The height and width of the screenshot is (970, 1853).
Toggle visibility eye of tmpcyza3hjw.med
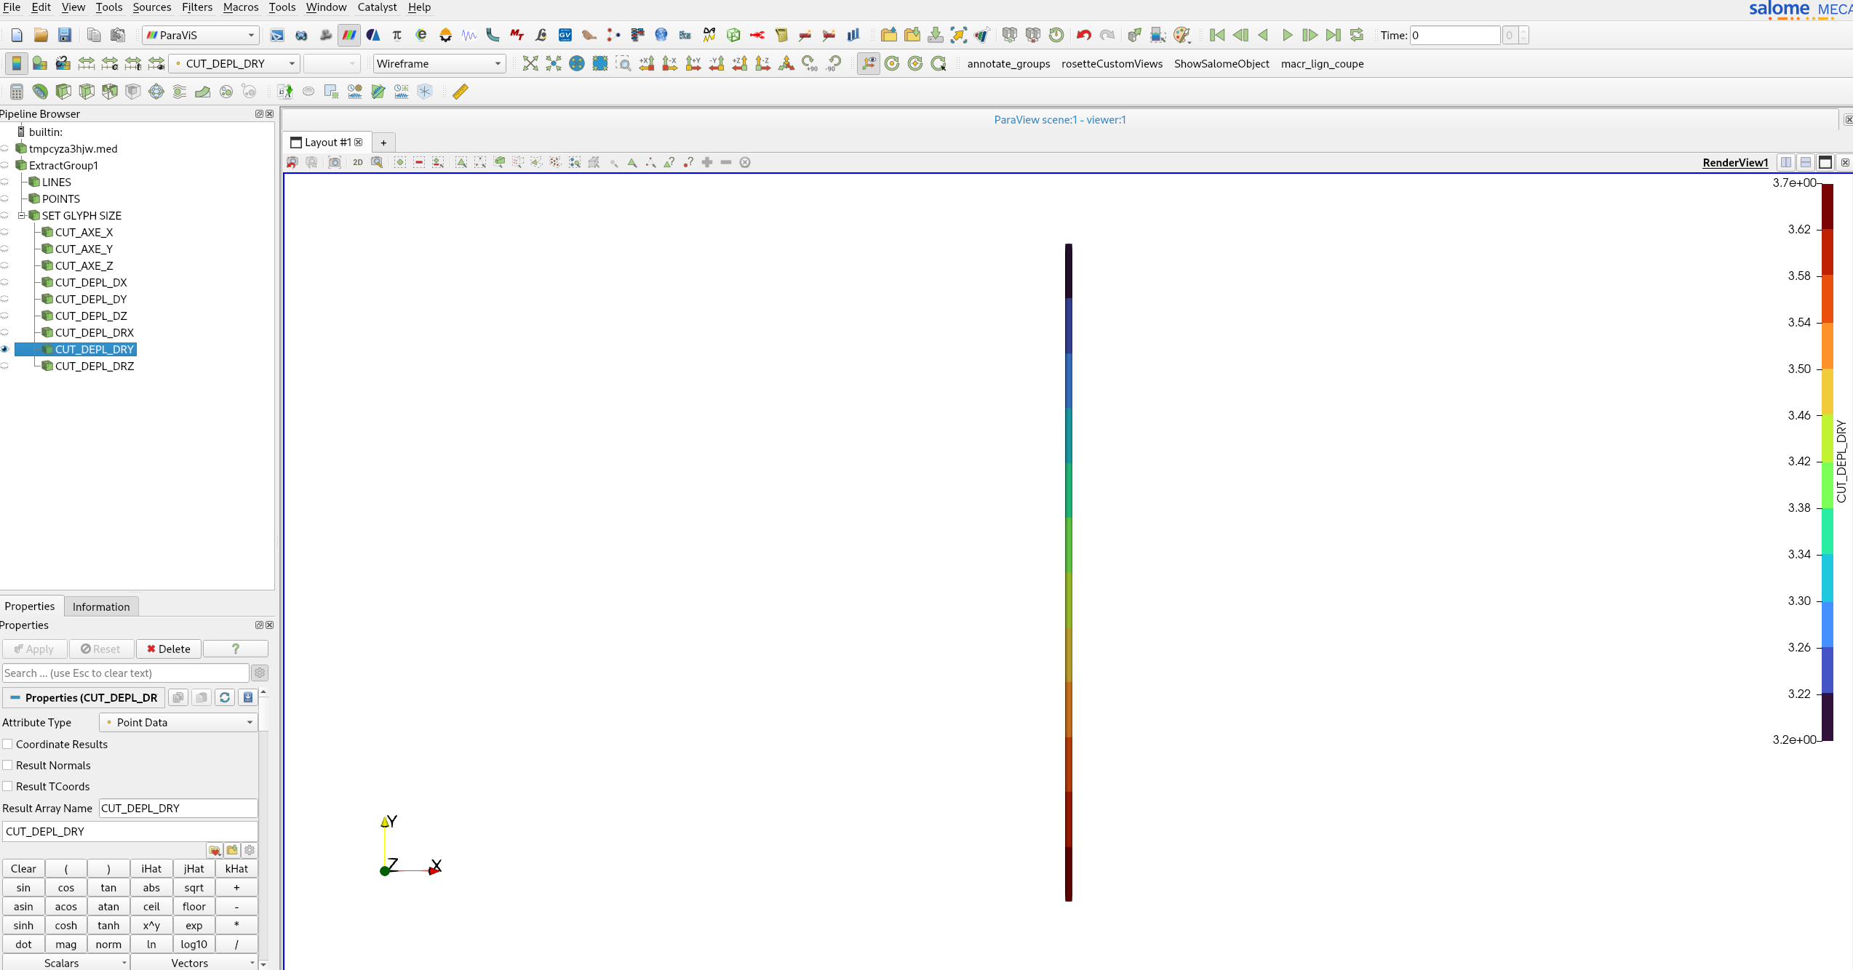click(5, 149)
